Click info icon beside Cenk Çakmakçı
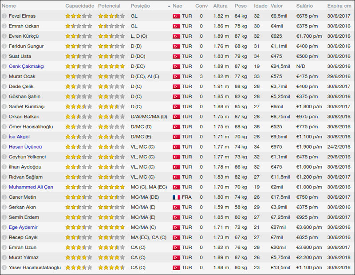355x275 pixels. click(4, 66)
